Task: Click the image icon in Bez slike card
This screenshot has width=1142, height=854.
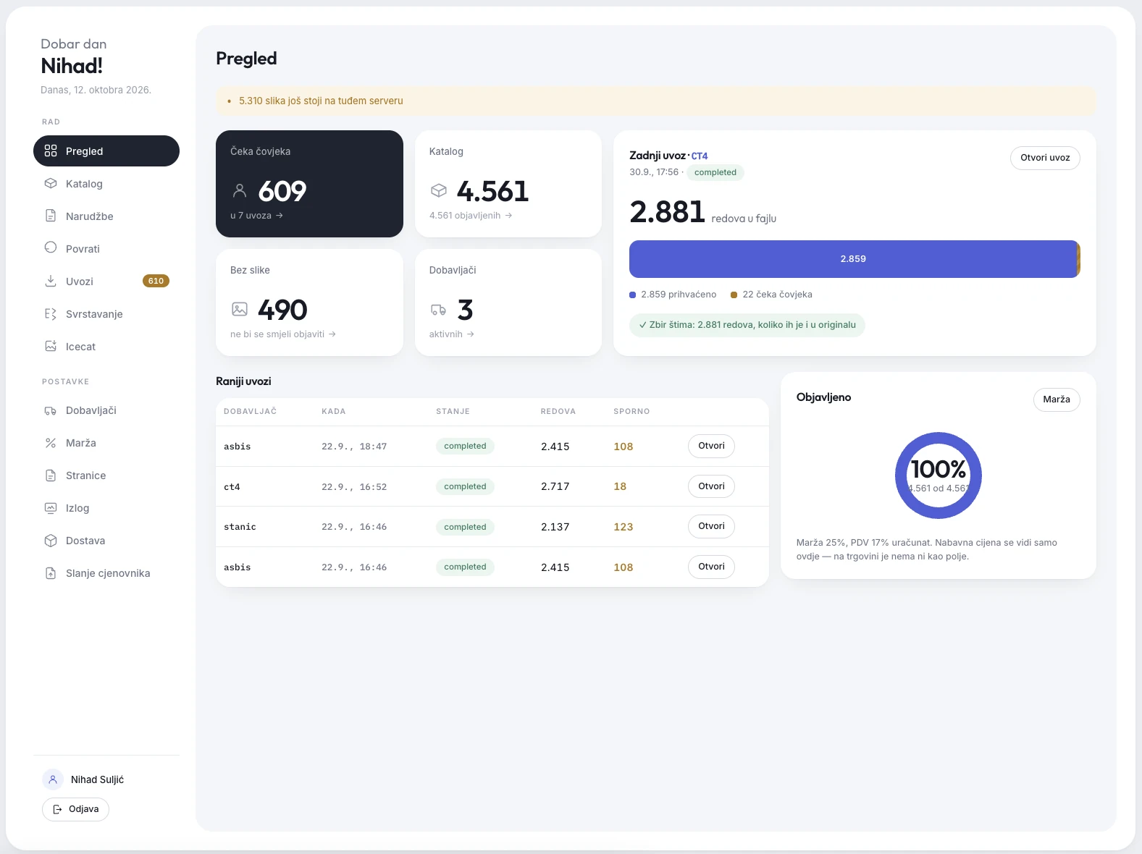Action: pos(240,310)
